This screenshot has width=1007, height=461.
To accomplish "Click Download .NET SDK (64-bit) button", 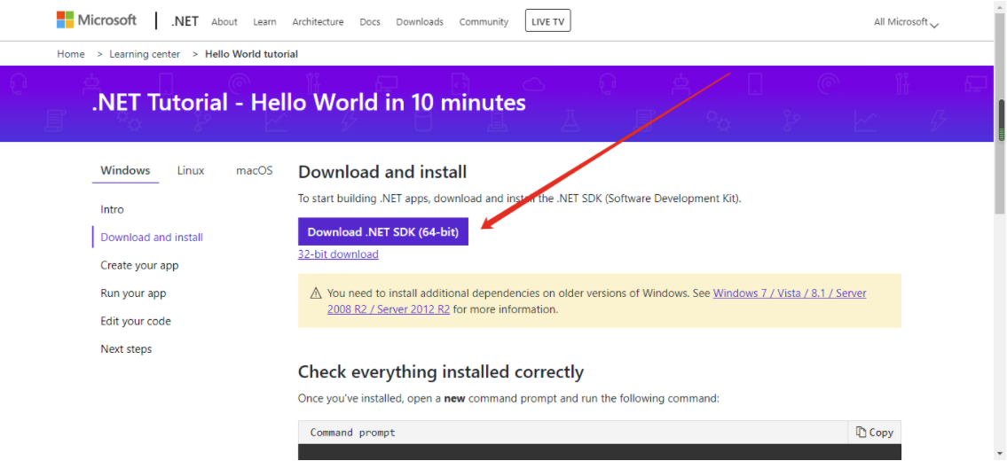I will 382,231.
